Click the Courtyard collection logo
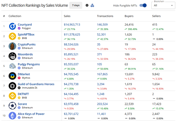177x121 pixels. (x=12, y=26)
